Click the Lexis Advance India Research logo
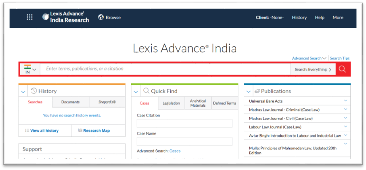The height and width of the screenshot is (170, 366). 66,17
